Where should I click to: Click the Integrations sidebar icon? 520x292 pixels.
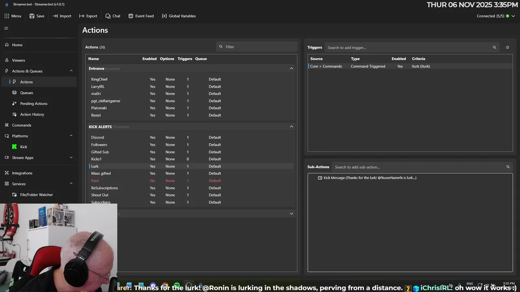tap(6, 173)
